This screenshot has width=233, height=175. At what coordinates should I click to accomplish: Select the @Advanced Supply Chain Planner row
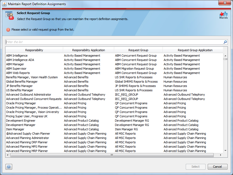click(x=114, y=134)
